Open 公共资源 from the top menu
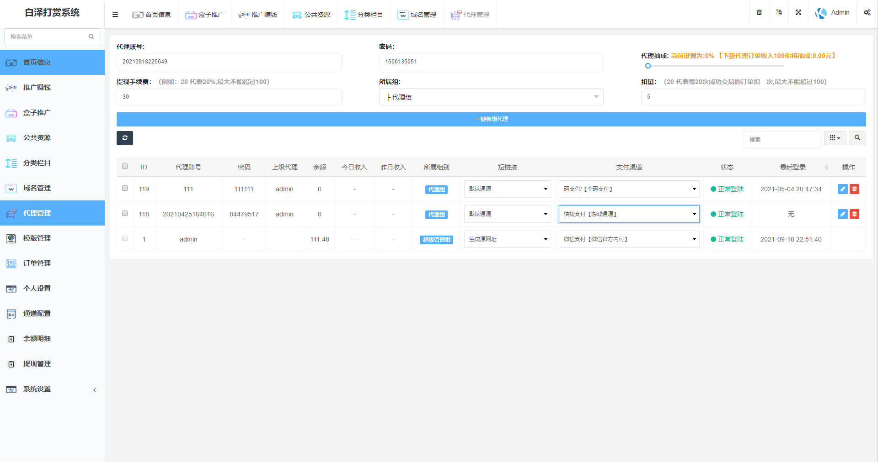Image resolution: width=878 pixels, height=462 pixels. [x=311, y=14]
